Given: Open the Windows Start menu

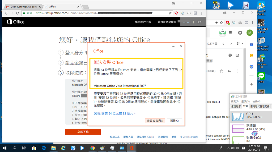Looking at the screenshot, I should pos(5,148).
